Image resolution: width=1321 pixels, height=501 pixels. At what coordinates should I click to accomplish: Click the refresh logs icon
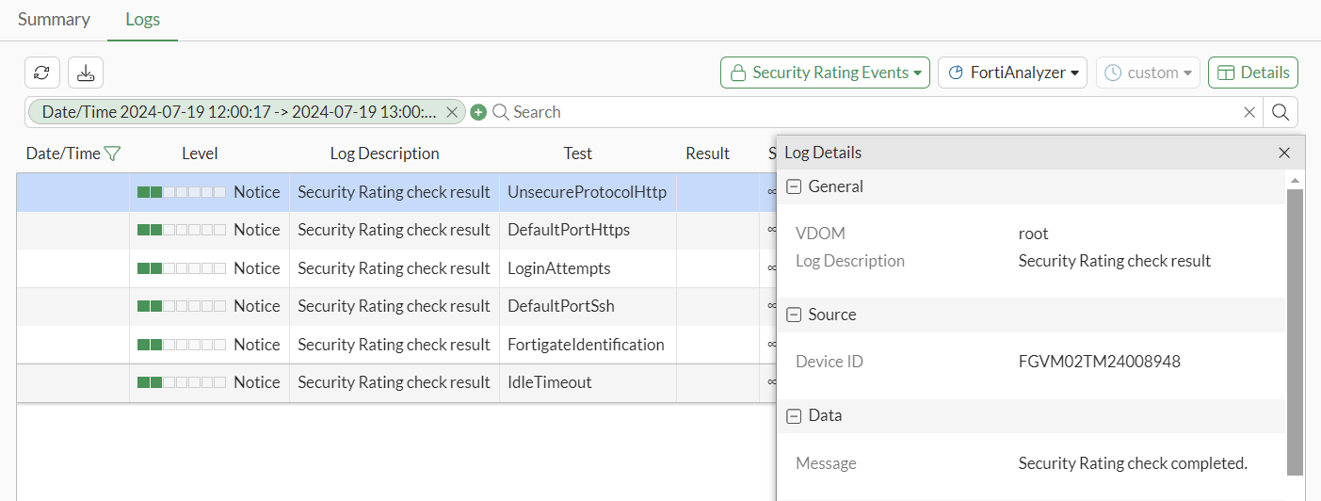click(x=42, y=73)
